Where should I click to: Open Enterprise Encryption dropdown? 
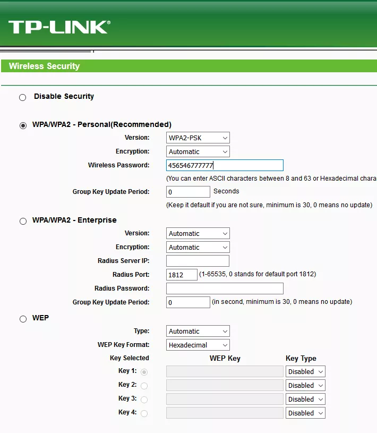coord(198,247)
